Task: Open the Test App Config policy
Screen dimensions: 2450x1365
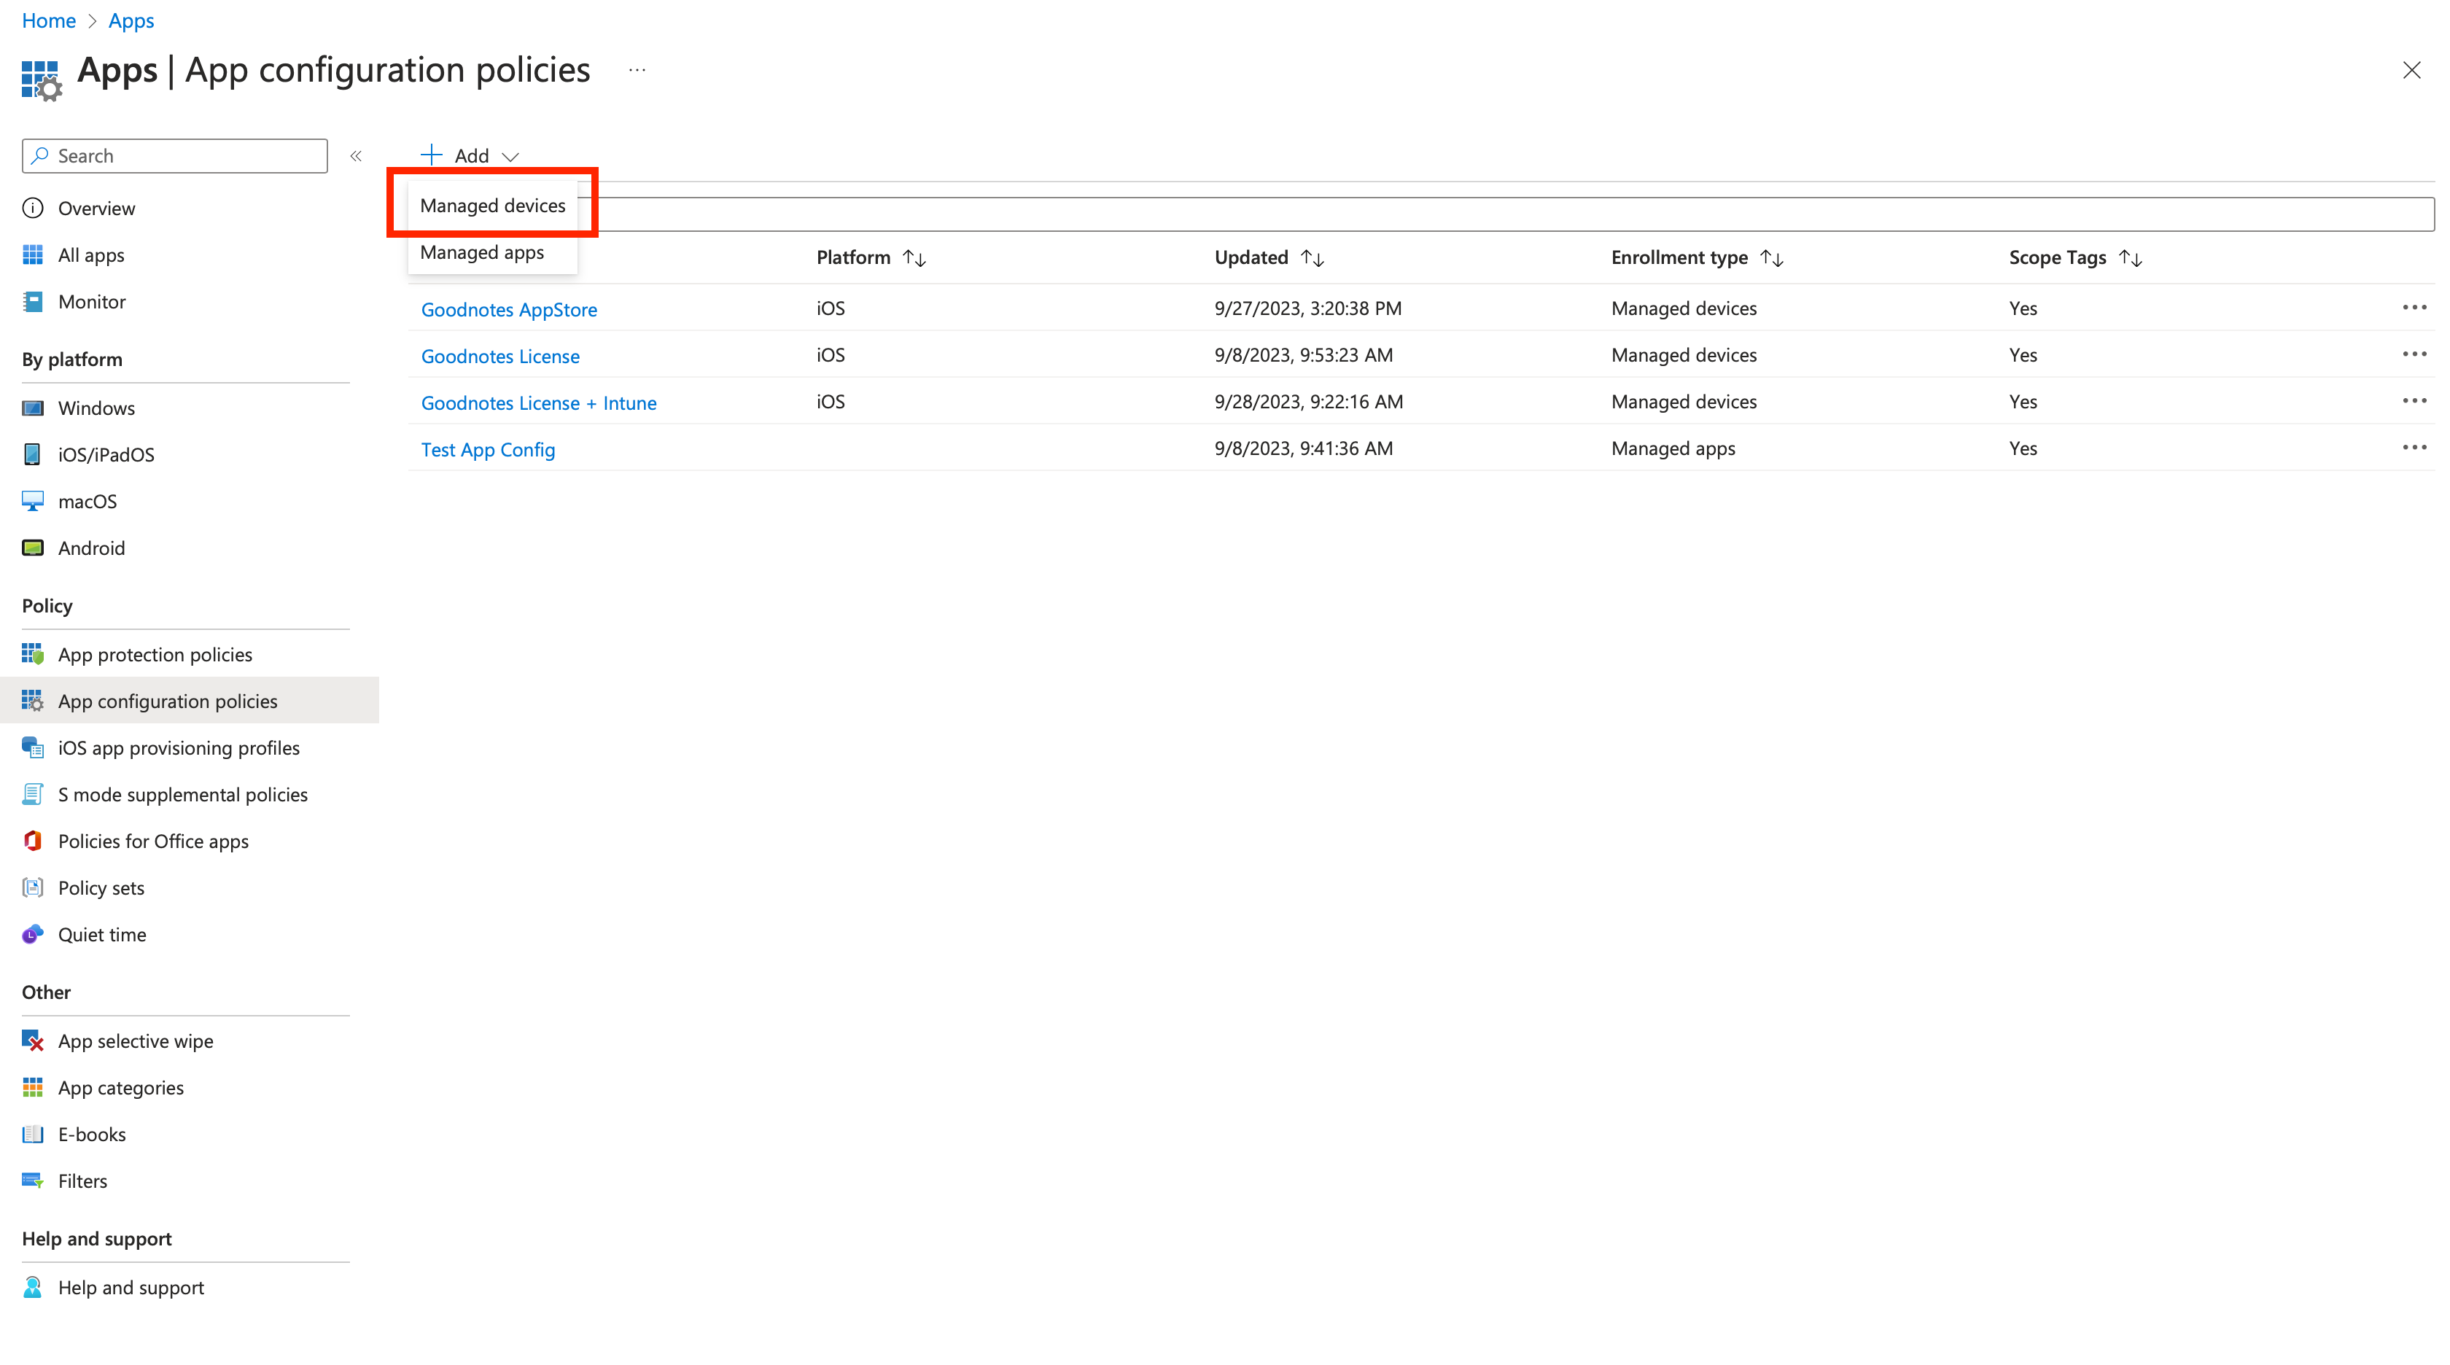Action: click(488, 449)
